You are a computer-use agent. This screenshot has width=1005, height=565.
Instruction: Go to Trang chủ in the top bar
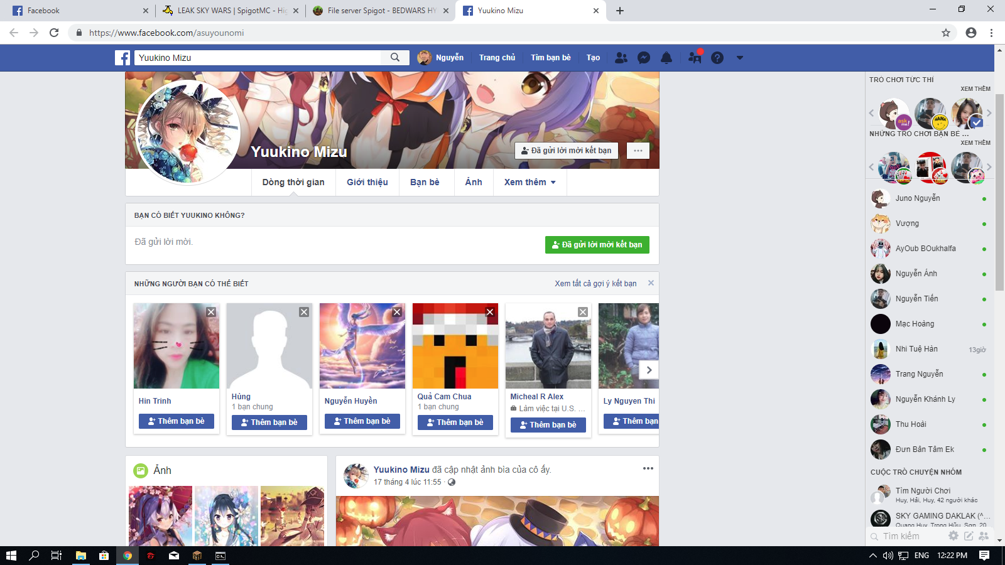click(497, 58)
